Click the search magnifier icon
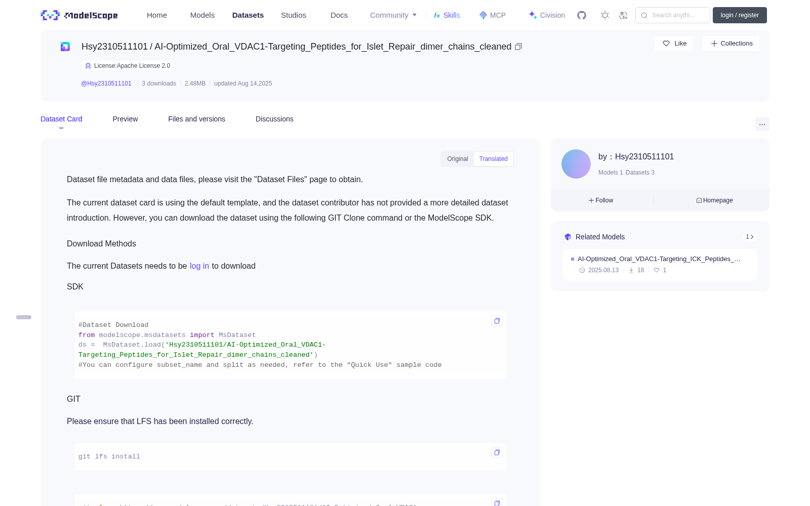 [x=644, y=15]
